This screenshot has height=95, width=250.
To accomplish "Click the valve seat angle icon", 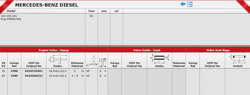I will click(91, 61).
